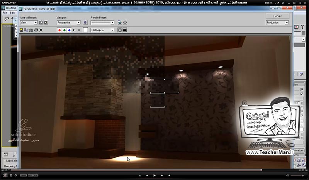309x180 pixels.
Task: Toggle the blue channel display
Action: (x=69, y=30)
